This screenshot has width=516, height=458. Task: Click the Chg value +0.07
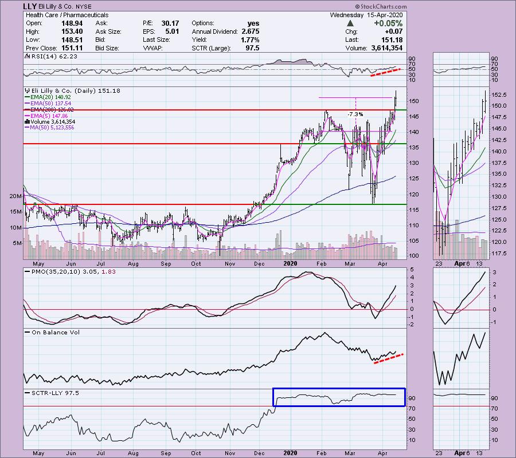(x=393, y=31)
